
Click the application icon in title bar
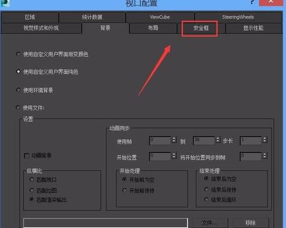5,3
